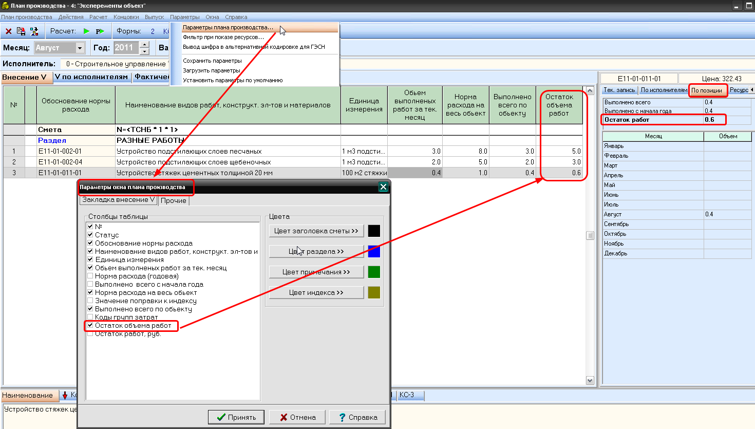Click the colored shapes import toolbar icon
The height and width of the screenshot is (429, 755).
pyautogui.click(x=34, y=31)
